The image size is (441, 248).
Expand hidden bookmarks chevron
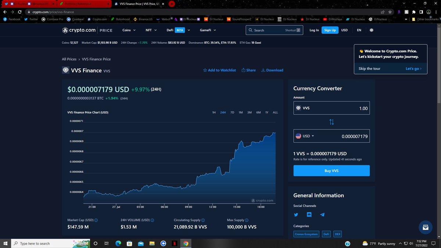click(407, 19)
